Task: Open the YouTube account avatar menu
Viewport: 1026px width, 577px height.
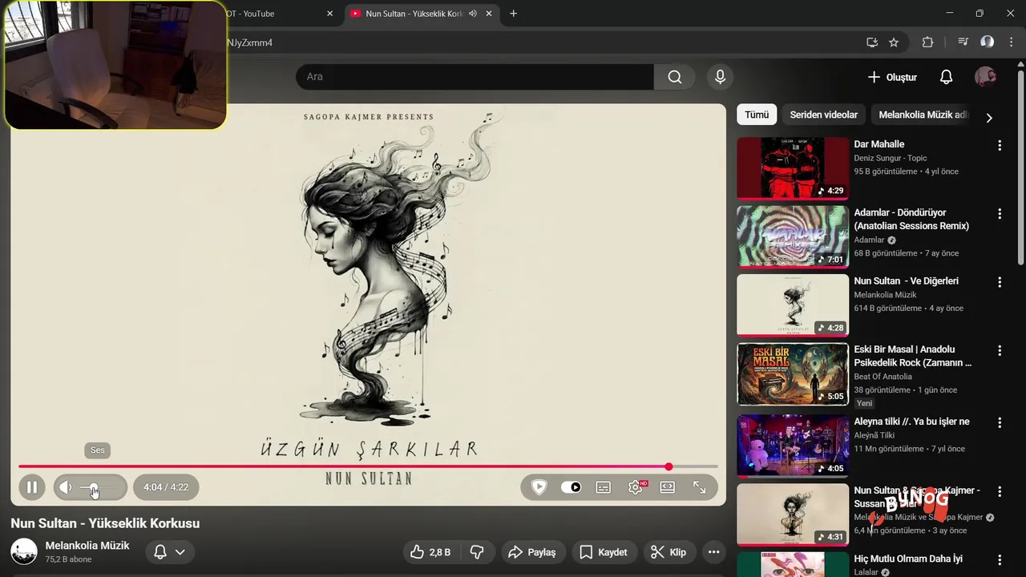Action: click(985, 77)
